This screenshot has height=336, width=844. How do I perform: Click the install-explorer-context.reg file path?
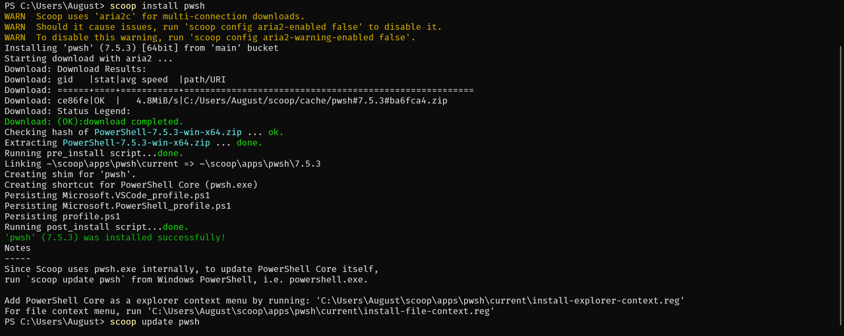tap(500, 301)
